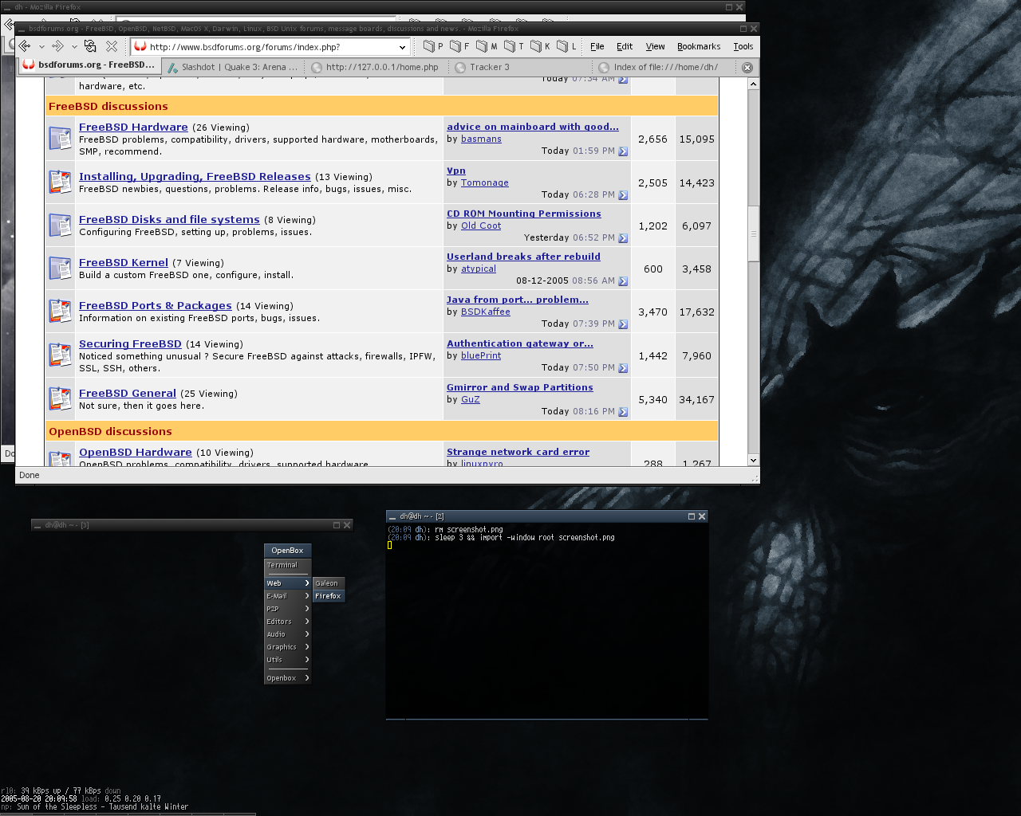
Task: Open the Bookmarks menu
Action: click(x=698, y=46)
